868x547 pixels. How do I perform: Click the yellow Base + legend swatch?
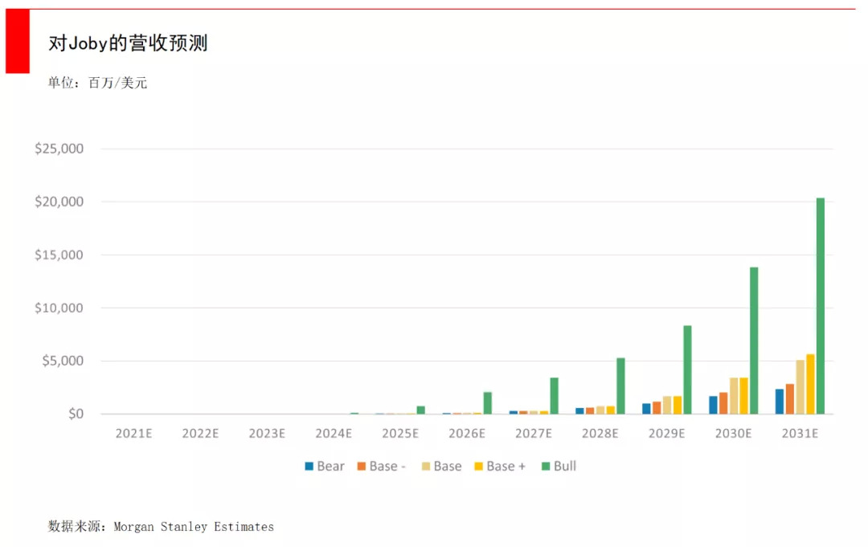(479, 466)
